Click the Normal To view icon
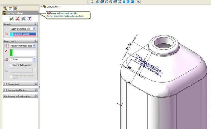 pyautogui.click(x=92, y=2)
